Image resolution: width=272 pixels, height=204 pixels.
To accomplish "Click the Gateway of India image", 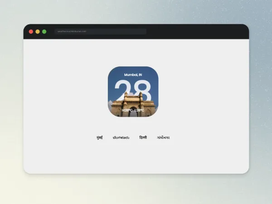I will (x=133, y=105).
